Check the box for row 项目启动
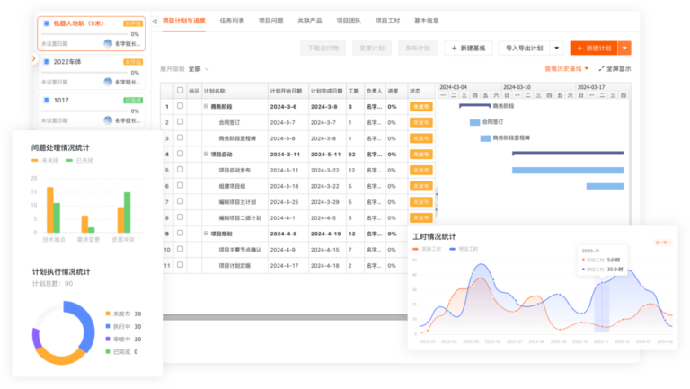690x389 pixels. [180, 153]
